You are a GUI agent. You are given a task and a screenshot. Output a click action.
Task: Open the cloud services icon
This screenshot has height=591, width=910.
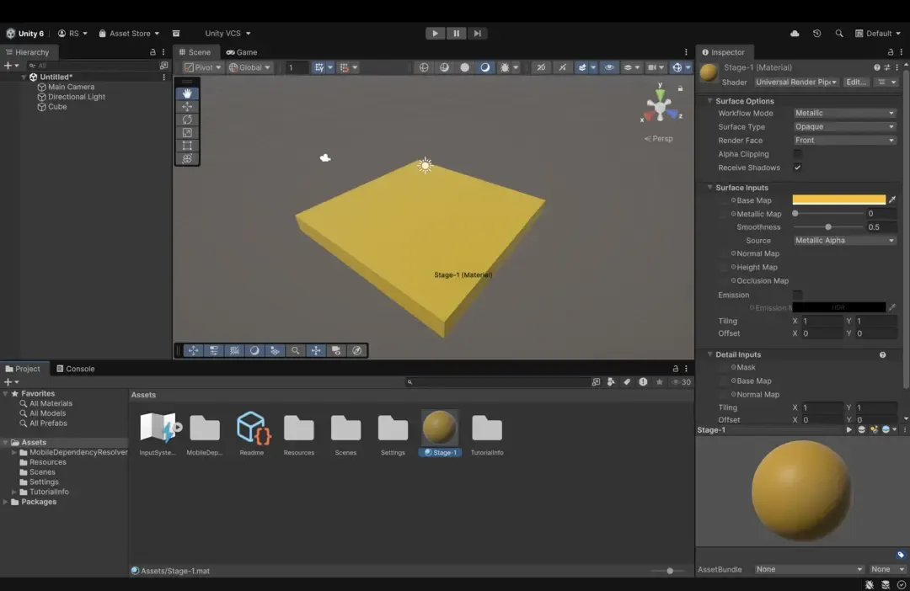click(795, 34)
